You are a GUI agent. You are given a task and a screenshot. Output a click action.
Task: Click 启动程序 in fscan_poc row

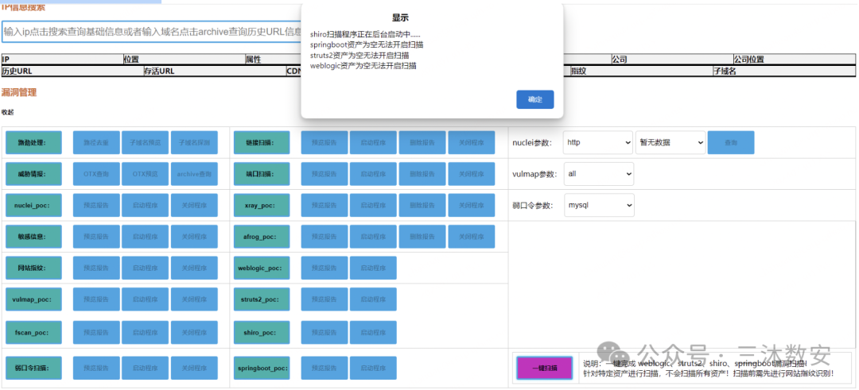coord(146,333)
